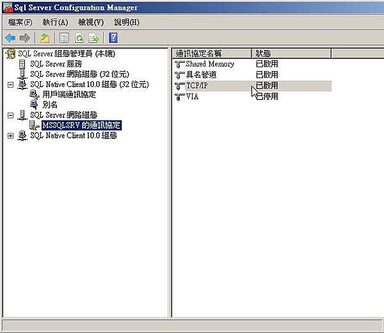The width and height of the screenshot is (384, 333).
Task: Click the TCP/IP protocol icon
Action: point(179,86)
